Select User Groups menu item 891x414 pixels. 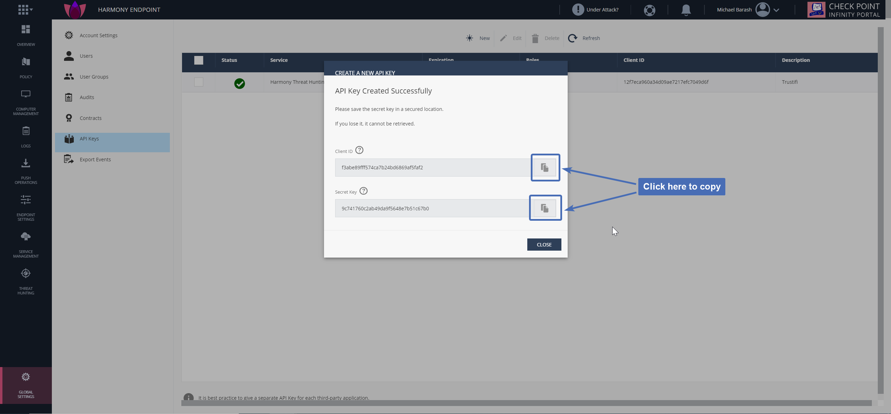[112, 77]
